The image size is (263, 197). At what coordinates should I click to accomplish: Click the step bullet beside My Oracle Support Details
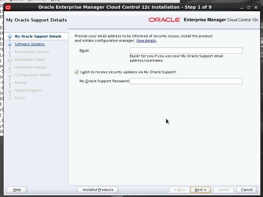10,36
